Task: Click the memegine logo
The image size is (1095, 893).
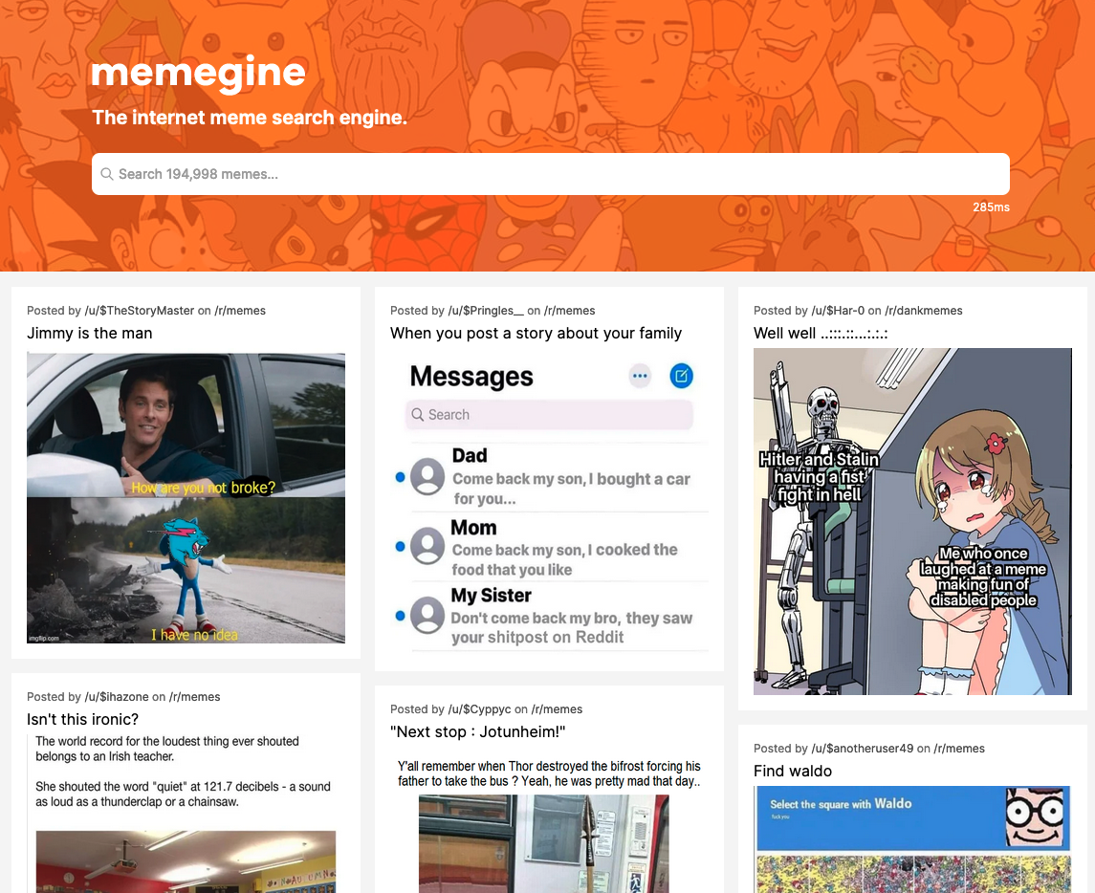Action: [198, 72]
